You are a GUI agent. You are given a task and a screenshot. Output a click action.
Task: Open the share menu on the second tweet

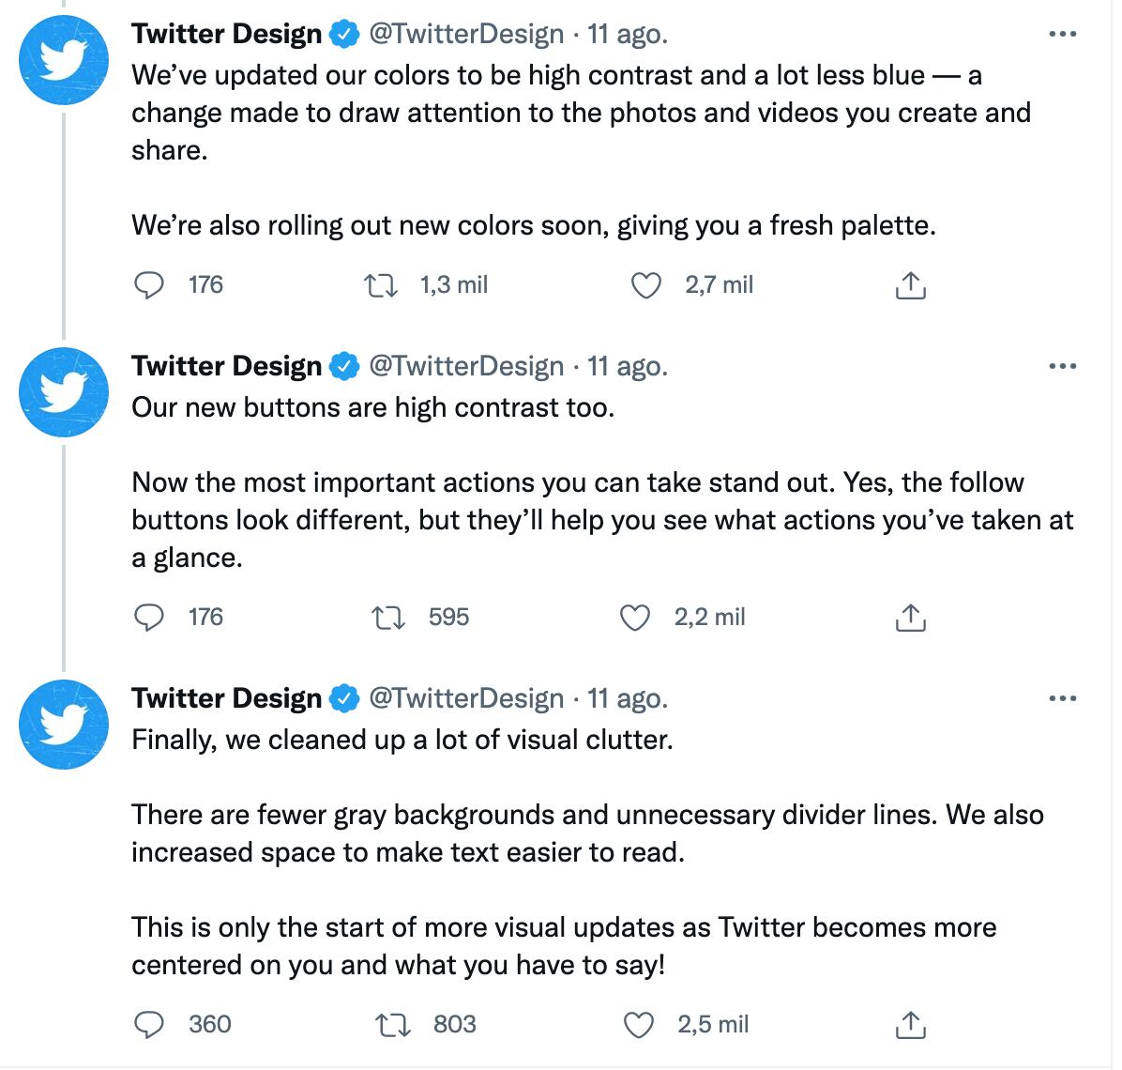(909, 617)
